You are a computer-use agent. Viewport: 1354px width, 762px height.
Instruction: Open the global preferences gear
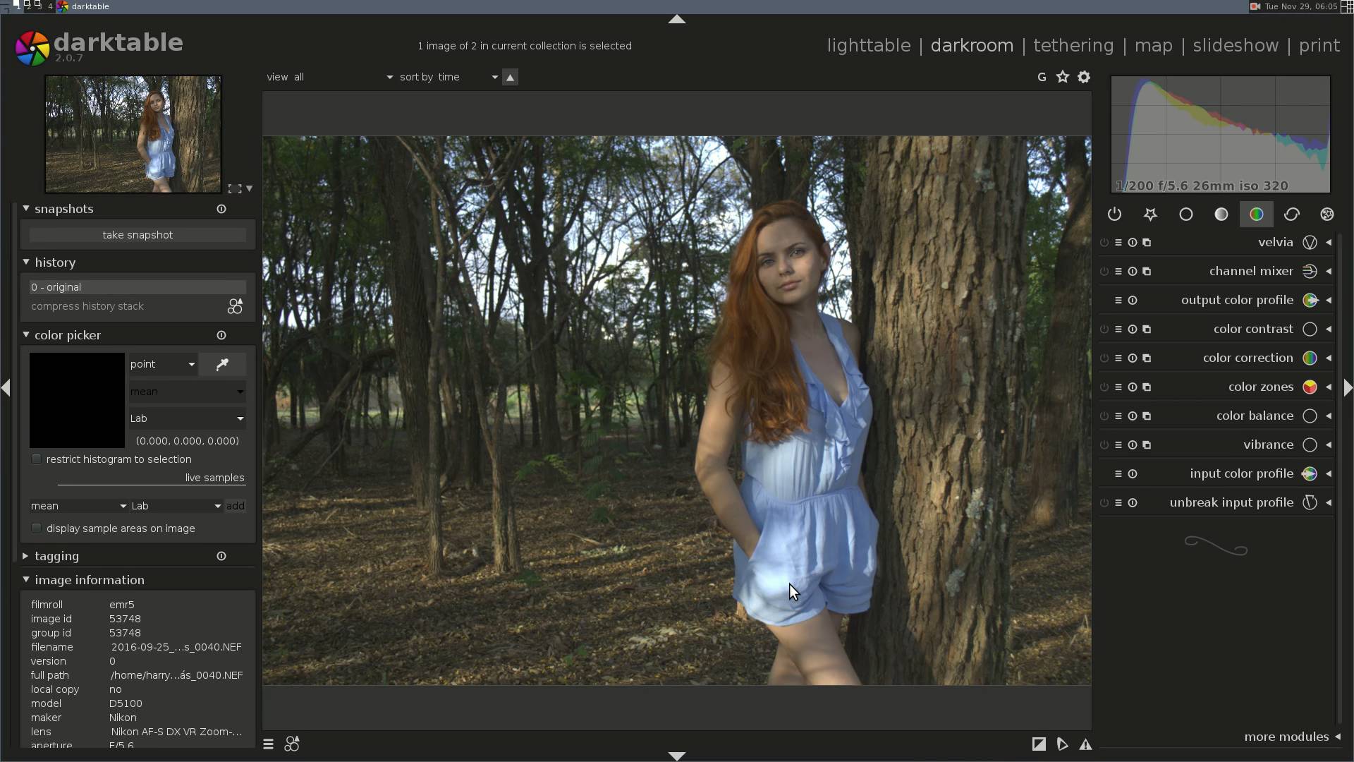1084,77
